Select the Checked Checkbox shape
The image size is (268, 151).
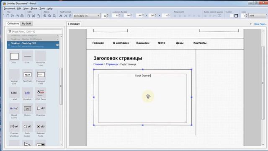(x=14, y=129)
